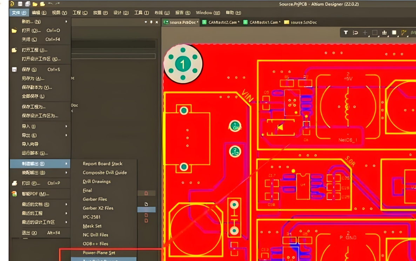This screenshot has width=416, height=261.
Task: Click the disk icon beside Ctrl+S entry
Action: (14, 69)
